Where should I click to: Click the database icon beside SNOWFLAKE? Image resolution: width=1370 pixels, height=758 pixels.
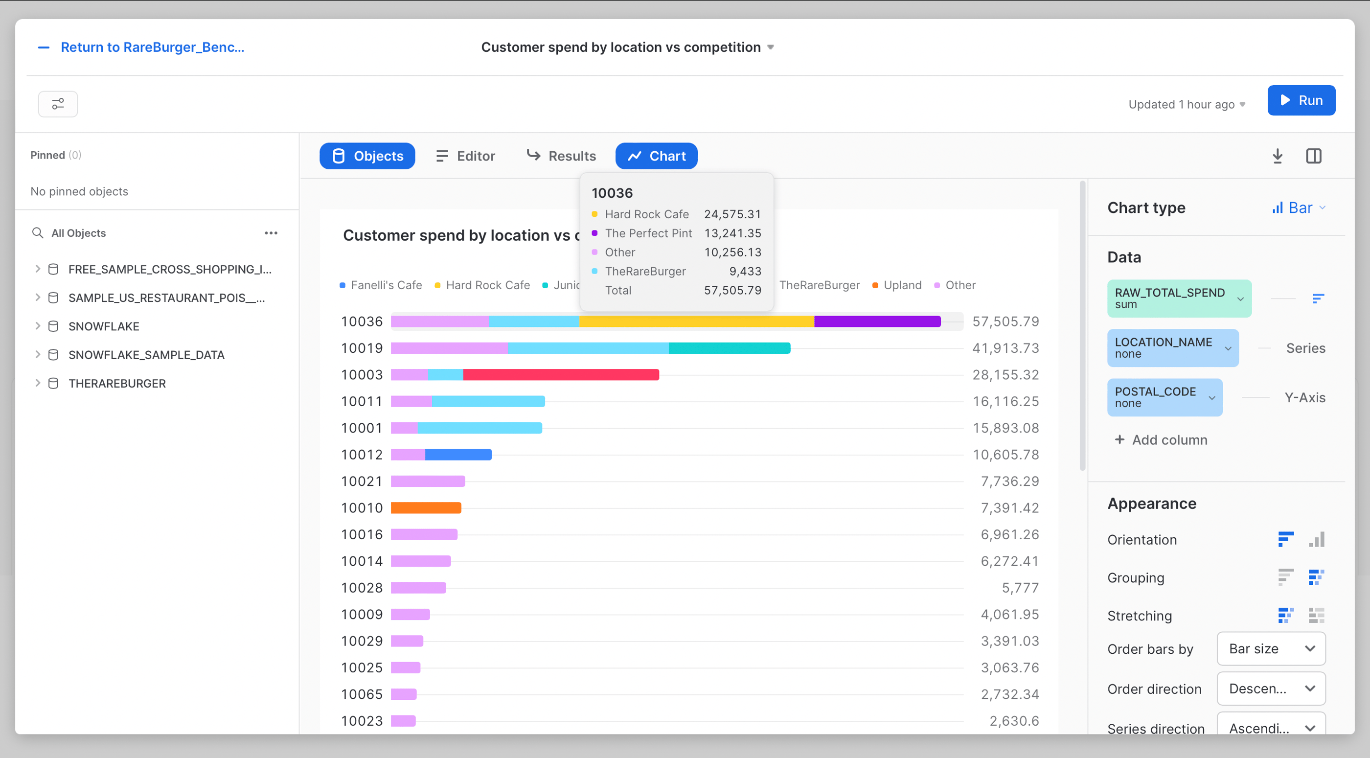coord(53,326)
